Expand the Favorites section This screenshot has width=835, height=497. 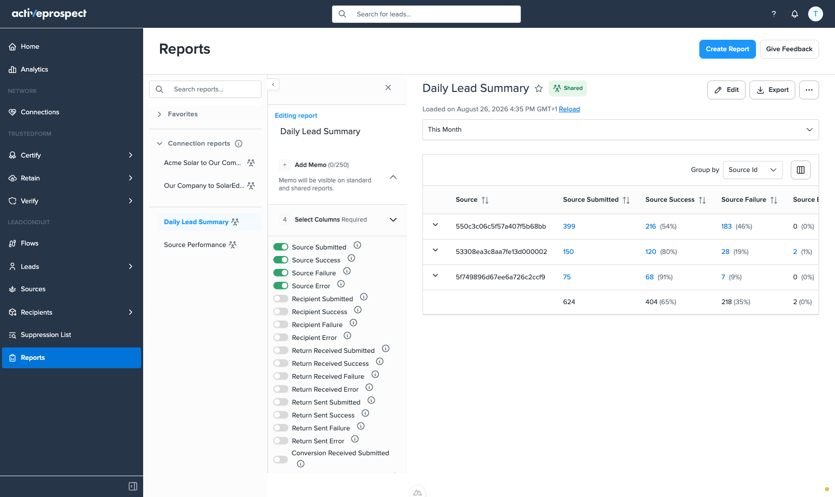(x=160, y=114)
